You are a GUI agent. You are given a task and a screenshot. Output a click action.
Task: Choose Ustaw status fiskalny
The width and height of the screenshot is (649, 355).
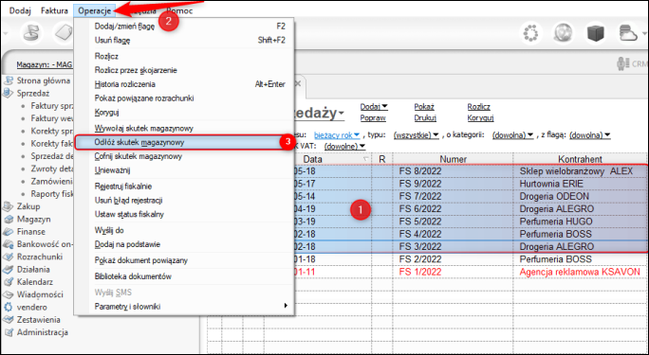tap(184, 214)
